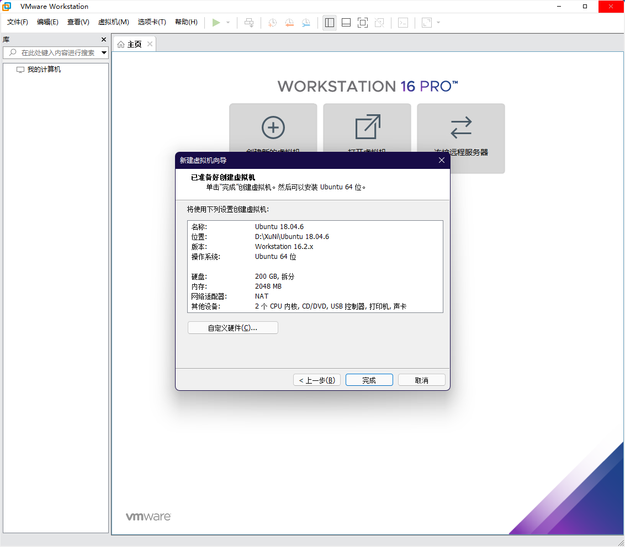625x547 pixels.
Task: Click the version value Workstation 16.2.x
Action: tap(284, 247)
